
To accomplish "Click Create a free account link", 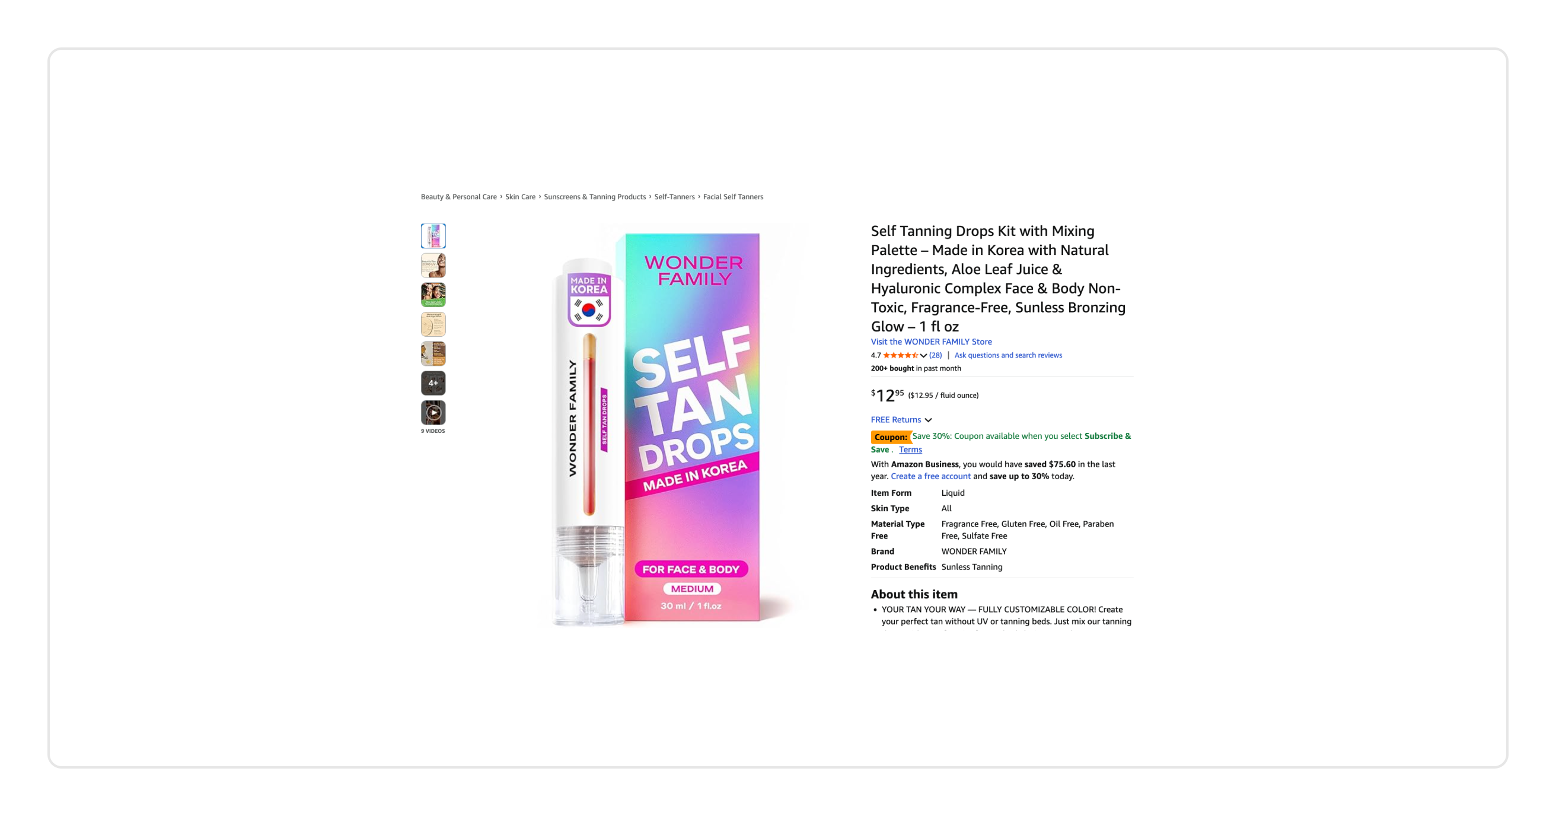I will click(x=930, y=476).
